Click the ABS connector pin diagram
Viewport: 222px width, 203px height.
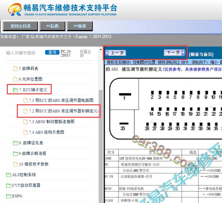(x=166, y=109)
